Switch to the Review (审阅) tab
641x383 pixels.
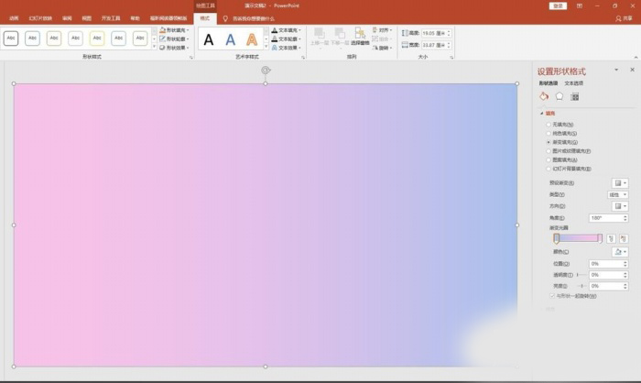point(67,18)
